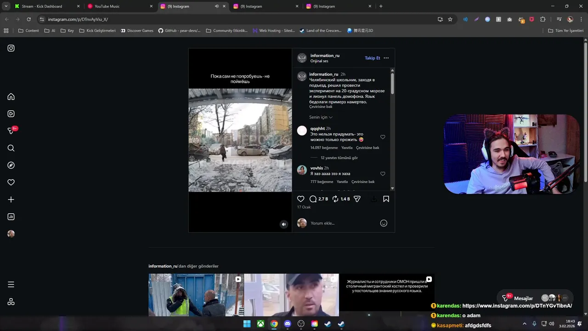Open Xbox app from the taskbar

(x=260, y=324)
